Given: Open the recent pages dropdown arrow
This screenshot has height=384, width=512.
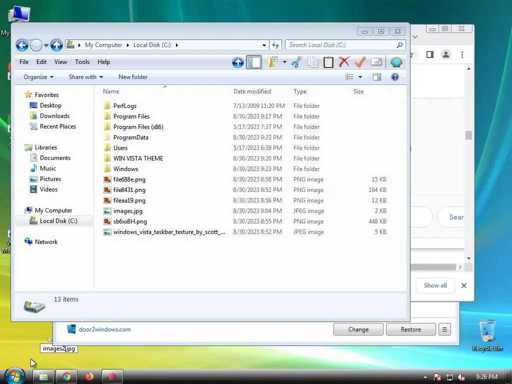Looking at the screenshot, I should tap(46, 45).
